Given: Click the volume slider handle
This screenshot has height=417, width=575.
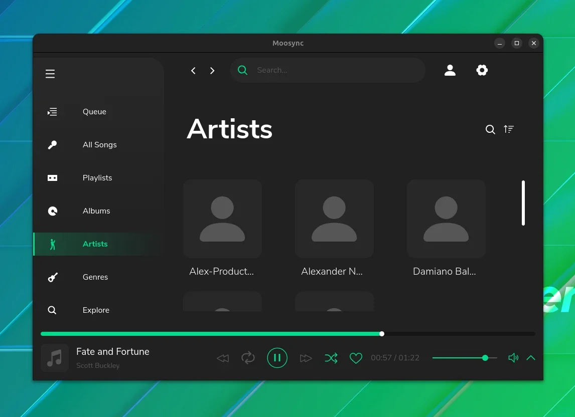Looking at the screenshot, I should (485, 358).
